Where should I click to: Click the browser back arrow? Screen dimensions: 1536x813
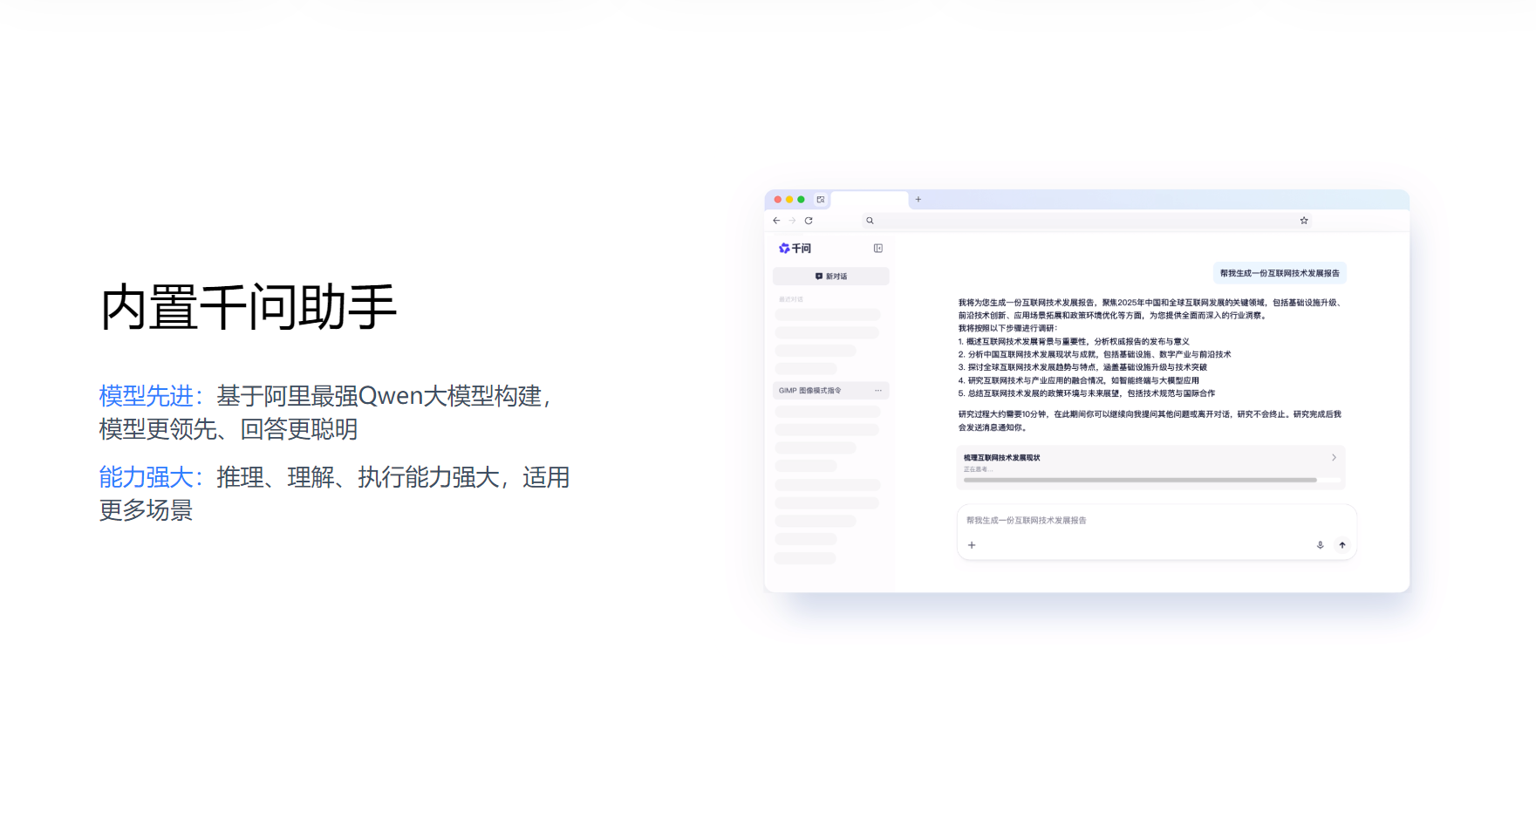pos(776,221)
